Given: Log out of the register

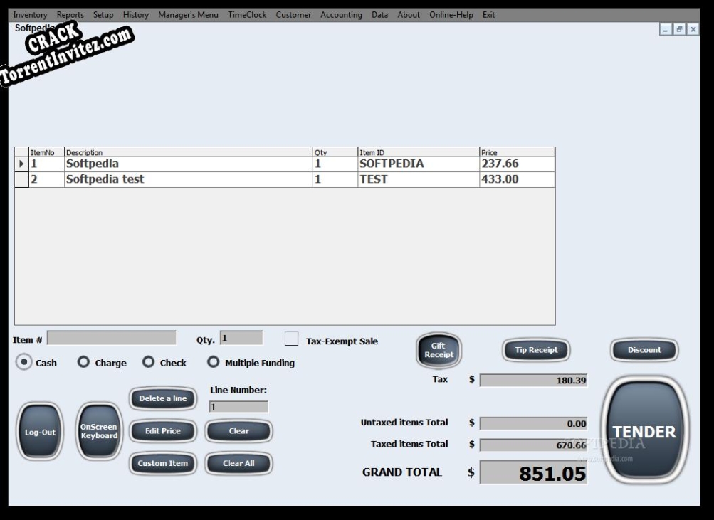Looking at the screenshot, I should [x=39, y=431].
